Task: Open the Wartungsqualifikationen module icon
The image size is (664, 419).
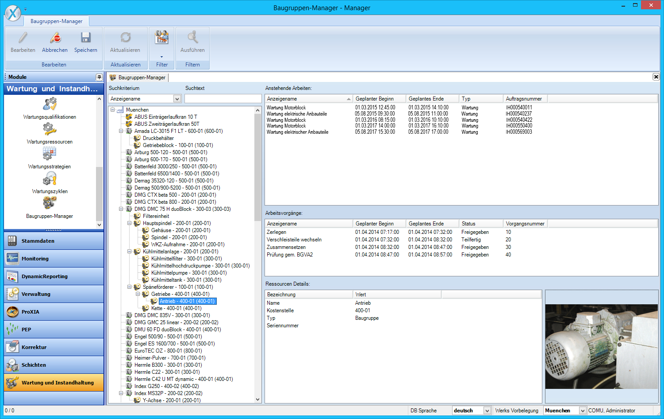Action: coord(50,105)
